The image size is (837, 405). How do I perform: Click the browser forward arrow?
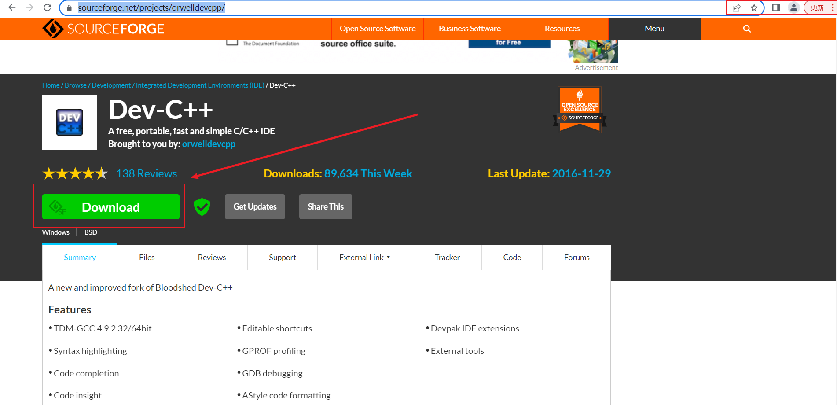point(29,7)
